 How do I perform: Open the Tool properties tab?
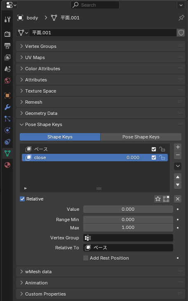(x=7, y=19)
